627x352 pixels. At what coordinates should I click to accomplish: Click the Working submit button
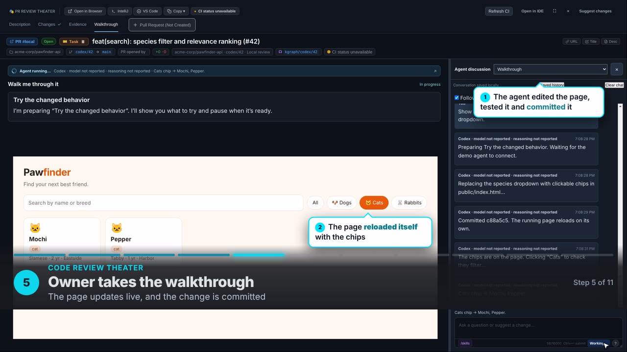pyautogui.click(x=599, y=343)
